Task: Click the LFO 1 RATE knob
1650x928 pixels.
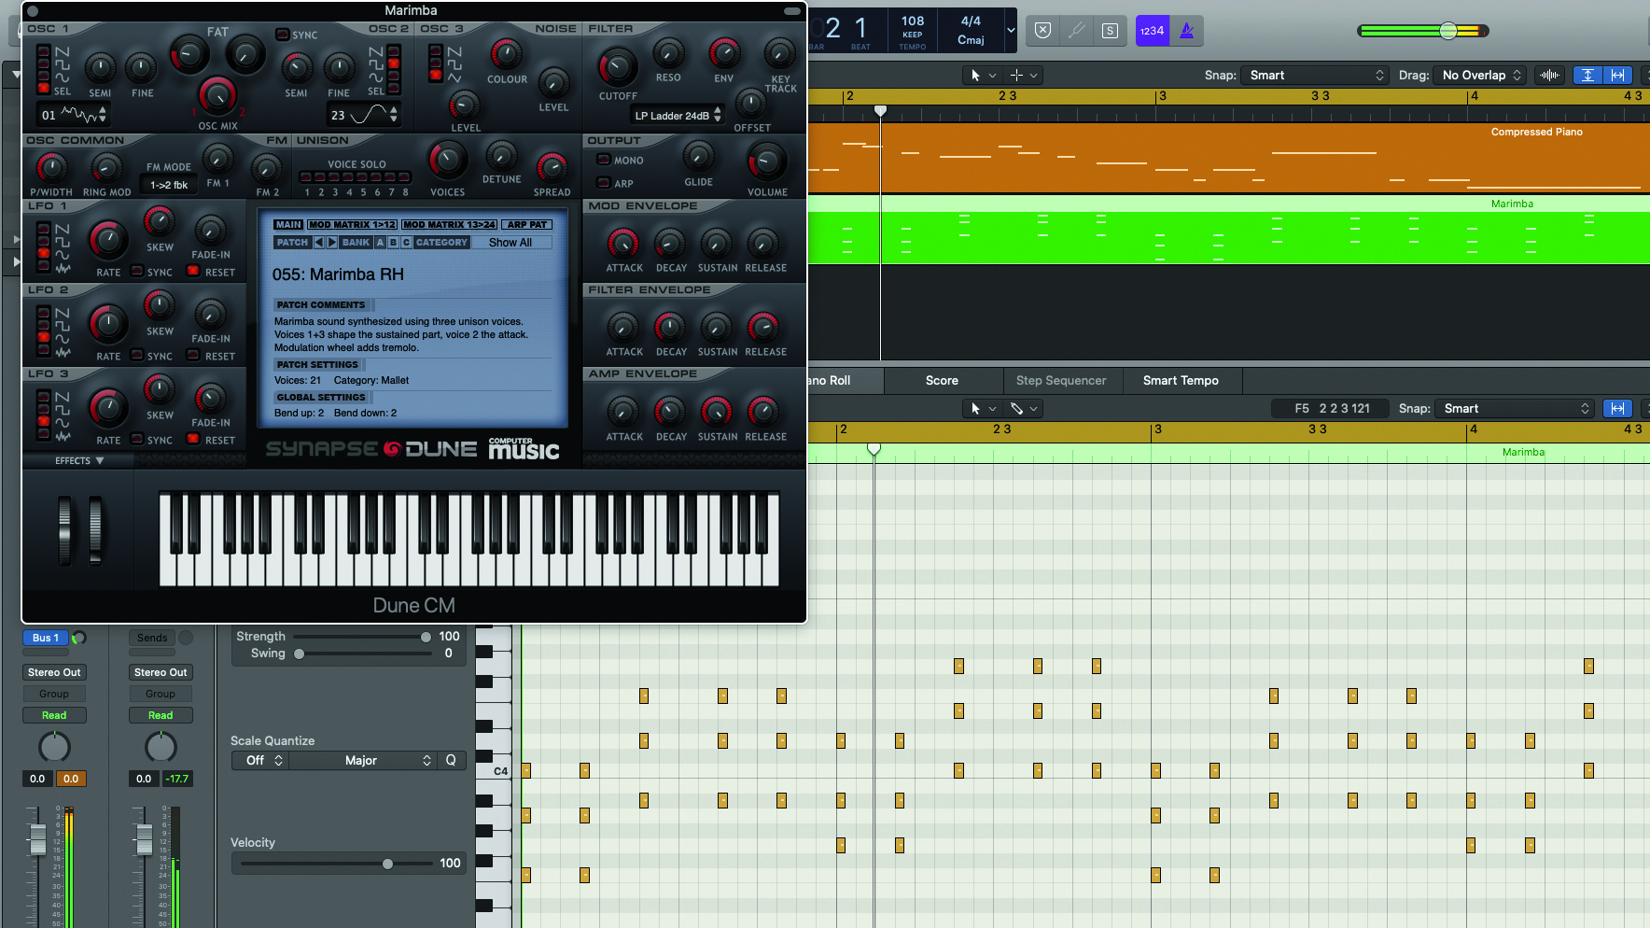Action: coord(108,241)
